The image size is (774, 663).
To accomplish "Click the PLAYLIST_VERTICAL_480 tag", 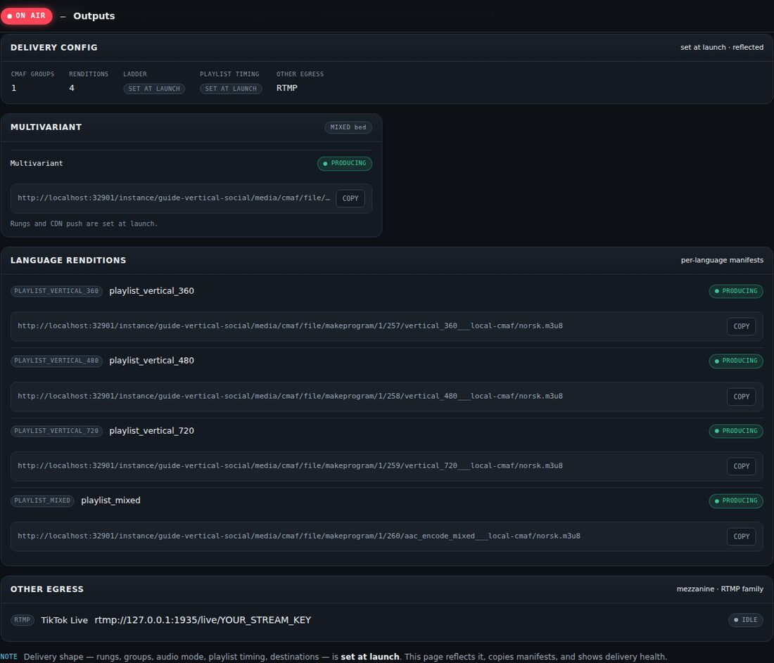I will (56, 361).
